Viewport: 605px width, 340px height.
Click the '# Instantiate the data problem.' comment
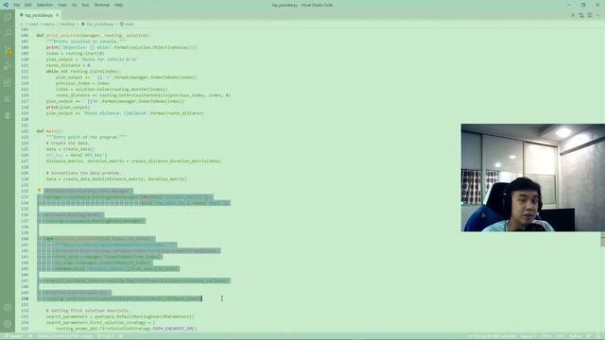(83, 173)
